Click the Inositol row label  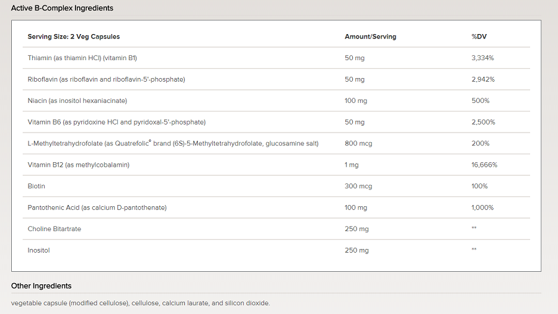coord(38,250)
